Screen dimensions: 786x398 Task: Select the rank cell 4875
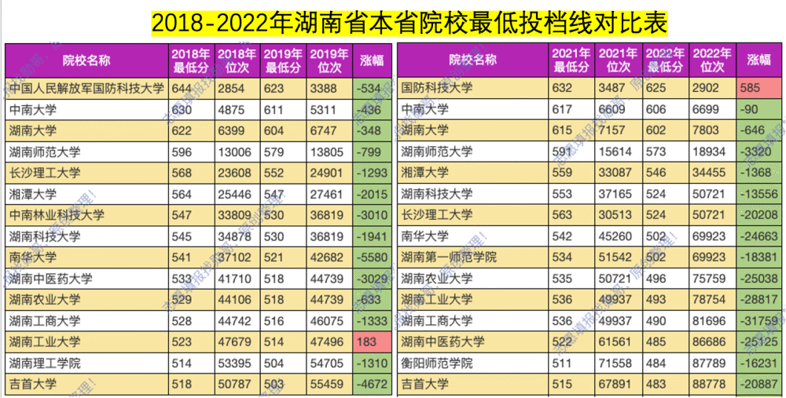(x=237, y=110)
